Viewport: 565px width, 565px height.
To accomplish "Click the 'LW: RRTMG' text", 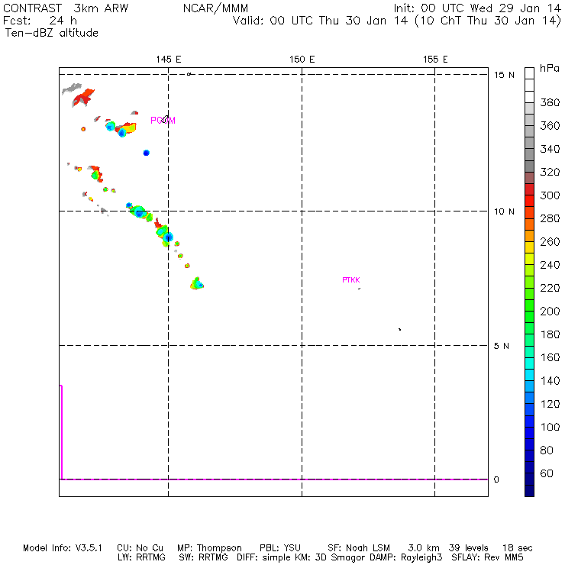I will coord(141,557).
